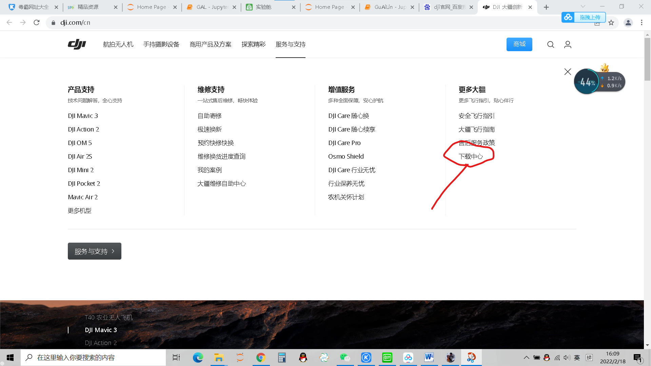Open Calculator from taskbar
Screen dimensions: 651x366
coord(282,358)
